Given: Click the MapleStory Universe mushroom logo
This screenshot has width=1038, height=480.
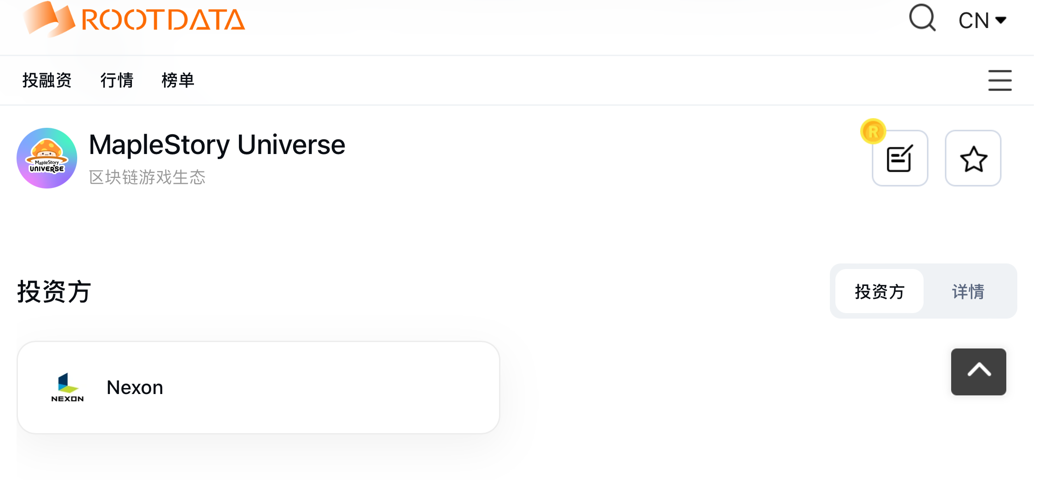Looking at the screenshot, I should (47, 158).
